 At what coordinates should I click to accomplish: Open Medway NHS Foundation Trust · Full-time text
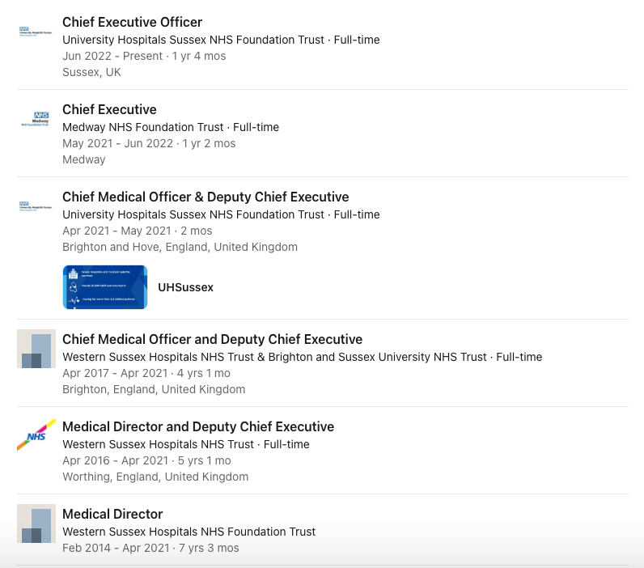pos(171,127)
